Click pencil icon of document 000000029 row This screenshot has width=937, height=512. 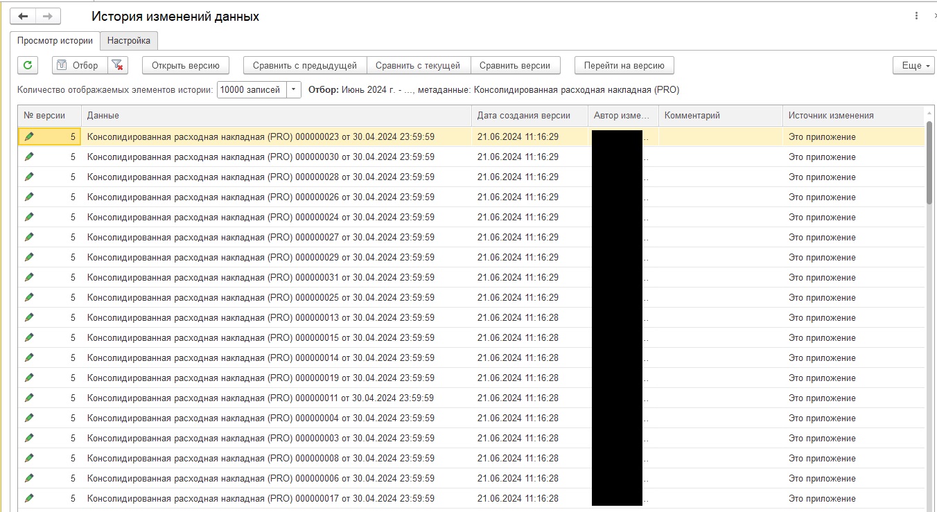tap(29, 257)
